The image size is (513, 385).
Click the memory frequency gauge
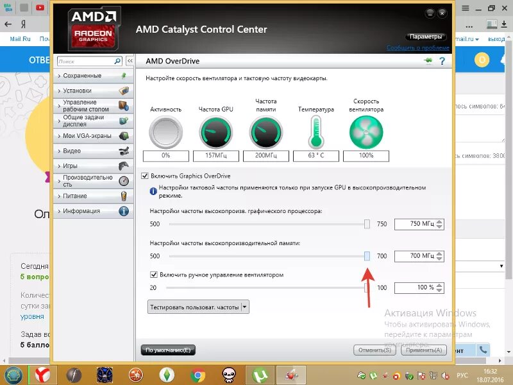click(x=266, y=132)
